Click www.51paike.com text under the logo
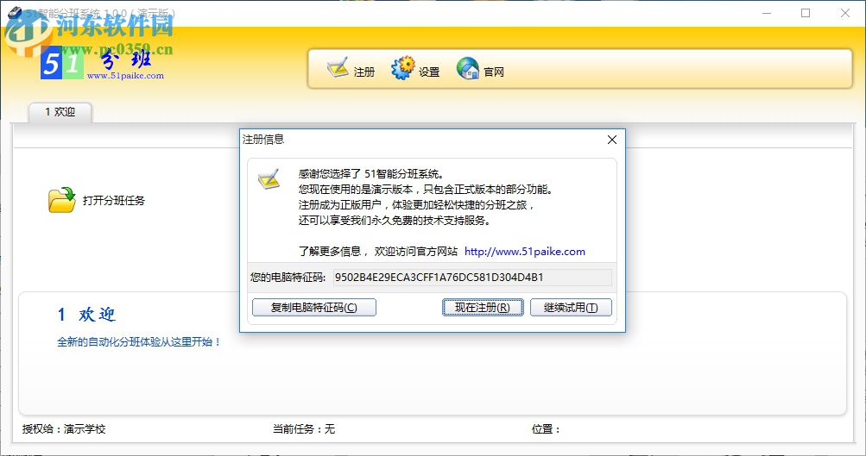The width and height of the screenshot is (866, 456). [125, 76]
